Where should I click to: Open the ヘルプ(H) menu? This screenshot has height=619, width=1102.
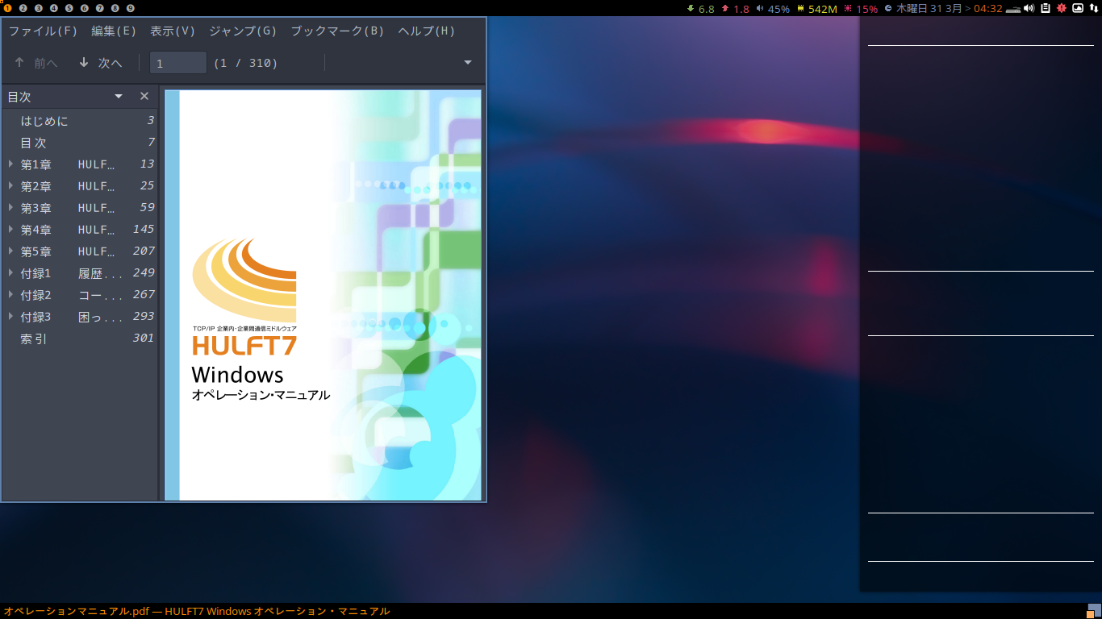(x=427, y=31)
